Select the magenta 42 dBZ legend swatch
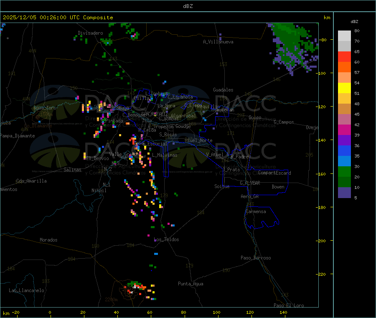The width and height of the screenshot is (376, 318). coord(344,130)
